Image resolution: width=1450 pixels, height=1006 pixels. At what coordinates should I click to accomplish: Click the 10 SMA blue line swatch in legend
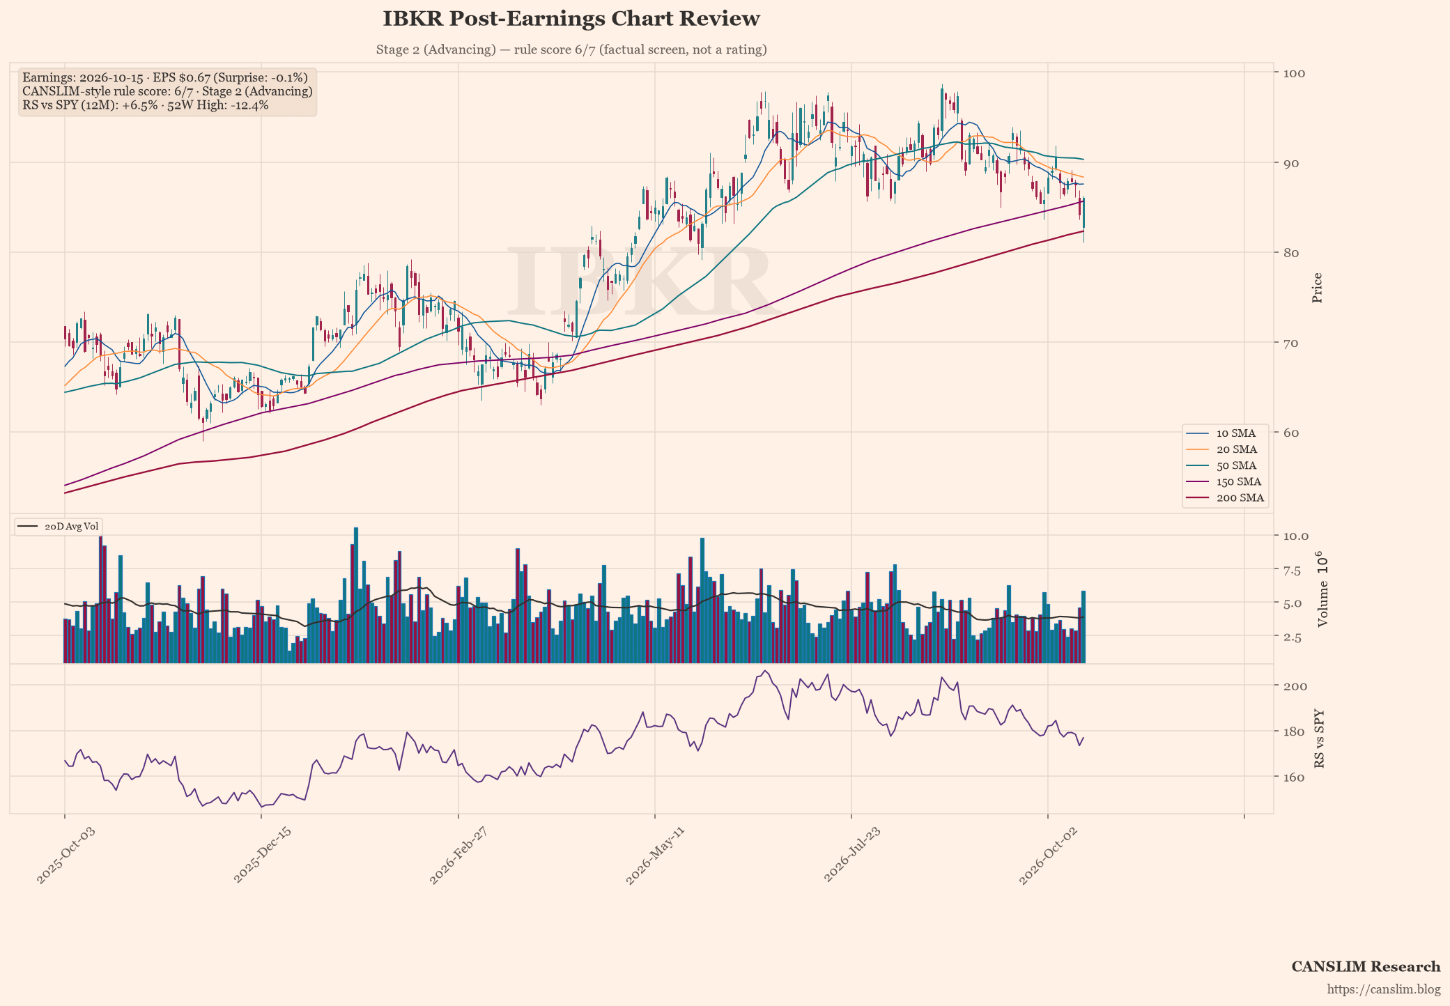click(1198, 433)
